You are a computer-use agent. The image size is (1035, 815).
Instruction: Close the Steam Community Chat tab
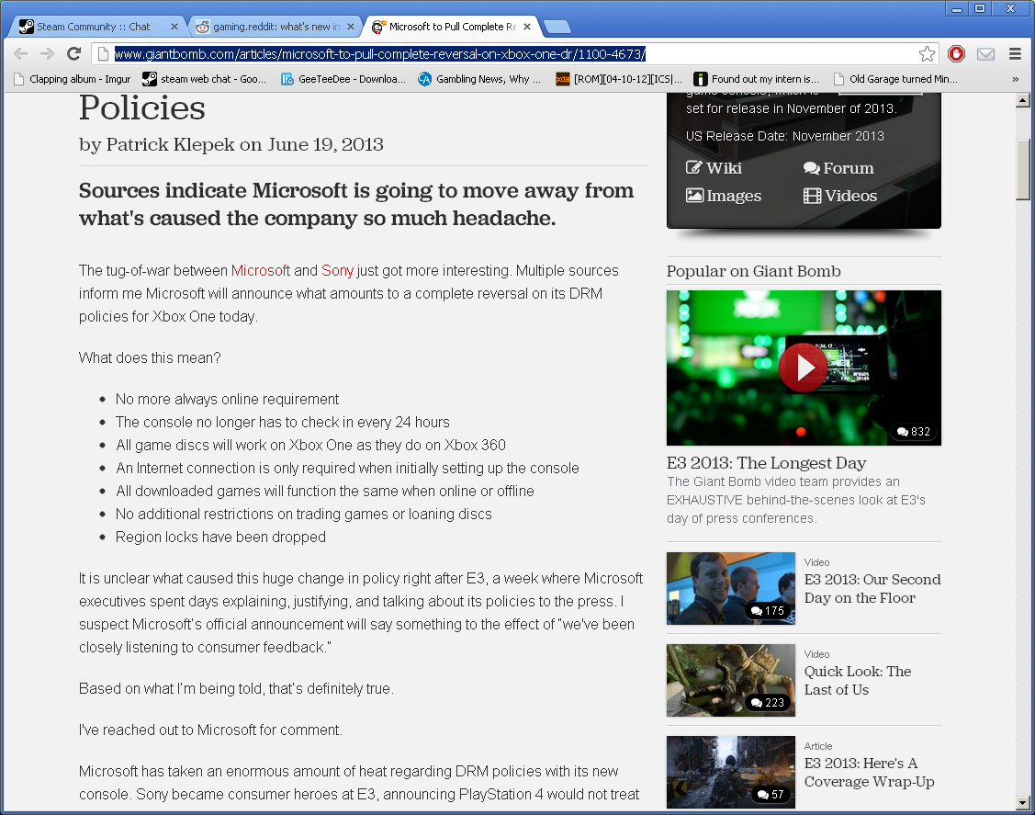pos(174,27)
